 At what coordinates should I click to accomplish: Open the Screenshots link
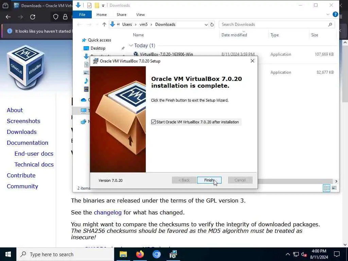23,121
